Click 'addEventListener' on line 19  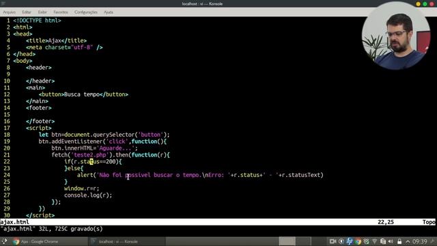point(77,141)
